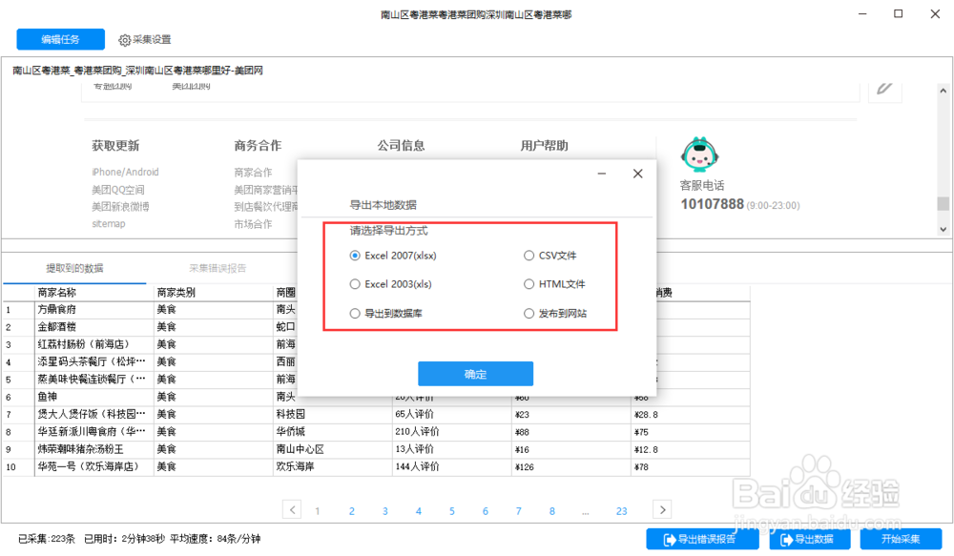Screen dimensions: 954x556
Task: Click the 欢乐海岸 district cell
Action: click(x=332, y=466)
